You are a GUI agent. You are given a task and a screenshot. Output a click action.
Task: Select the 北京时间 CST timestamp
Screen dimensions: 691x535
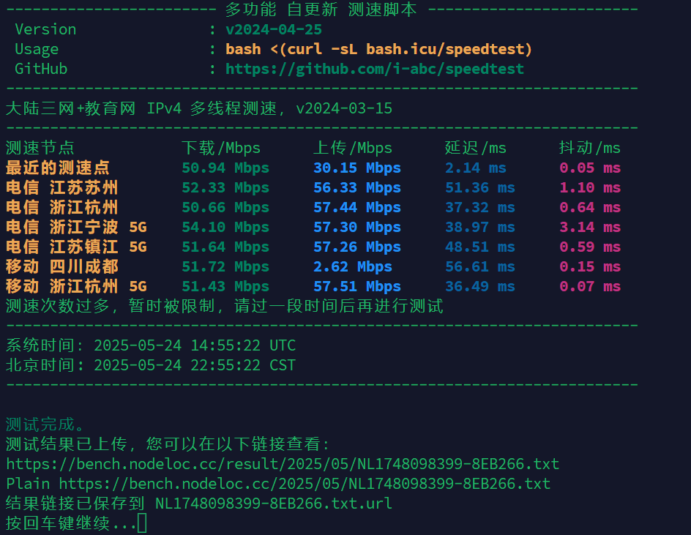click(x=195, y=365)
